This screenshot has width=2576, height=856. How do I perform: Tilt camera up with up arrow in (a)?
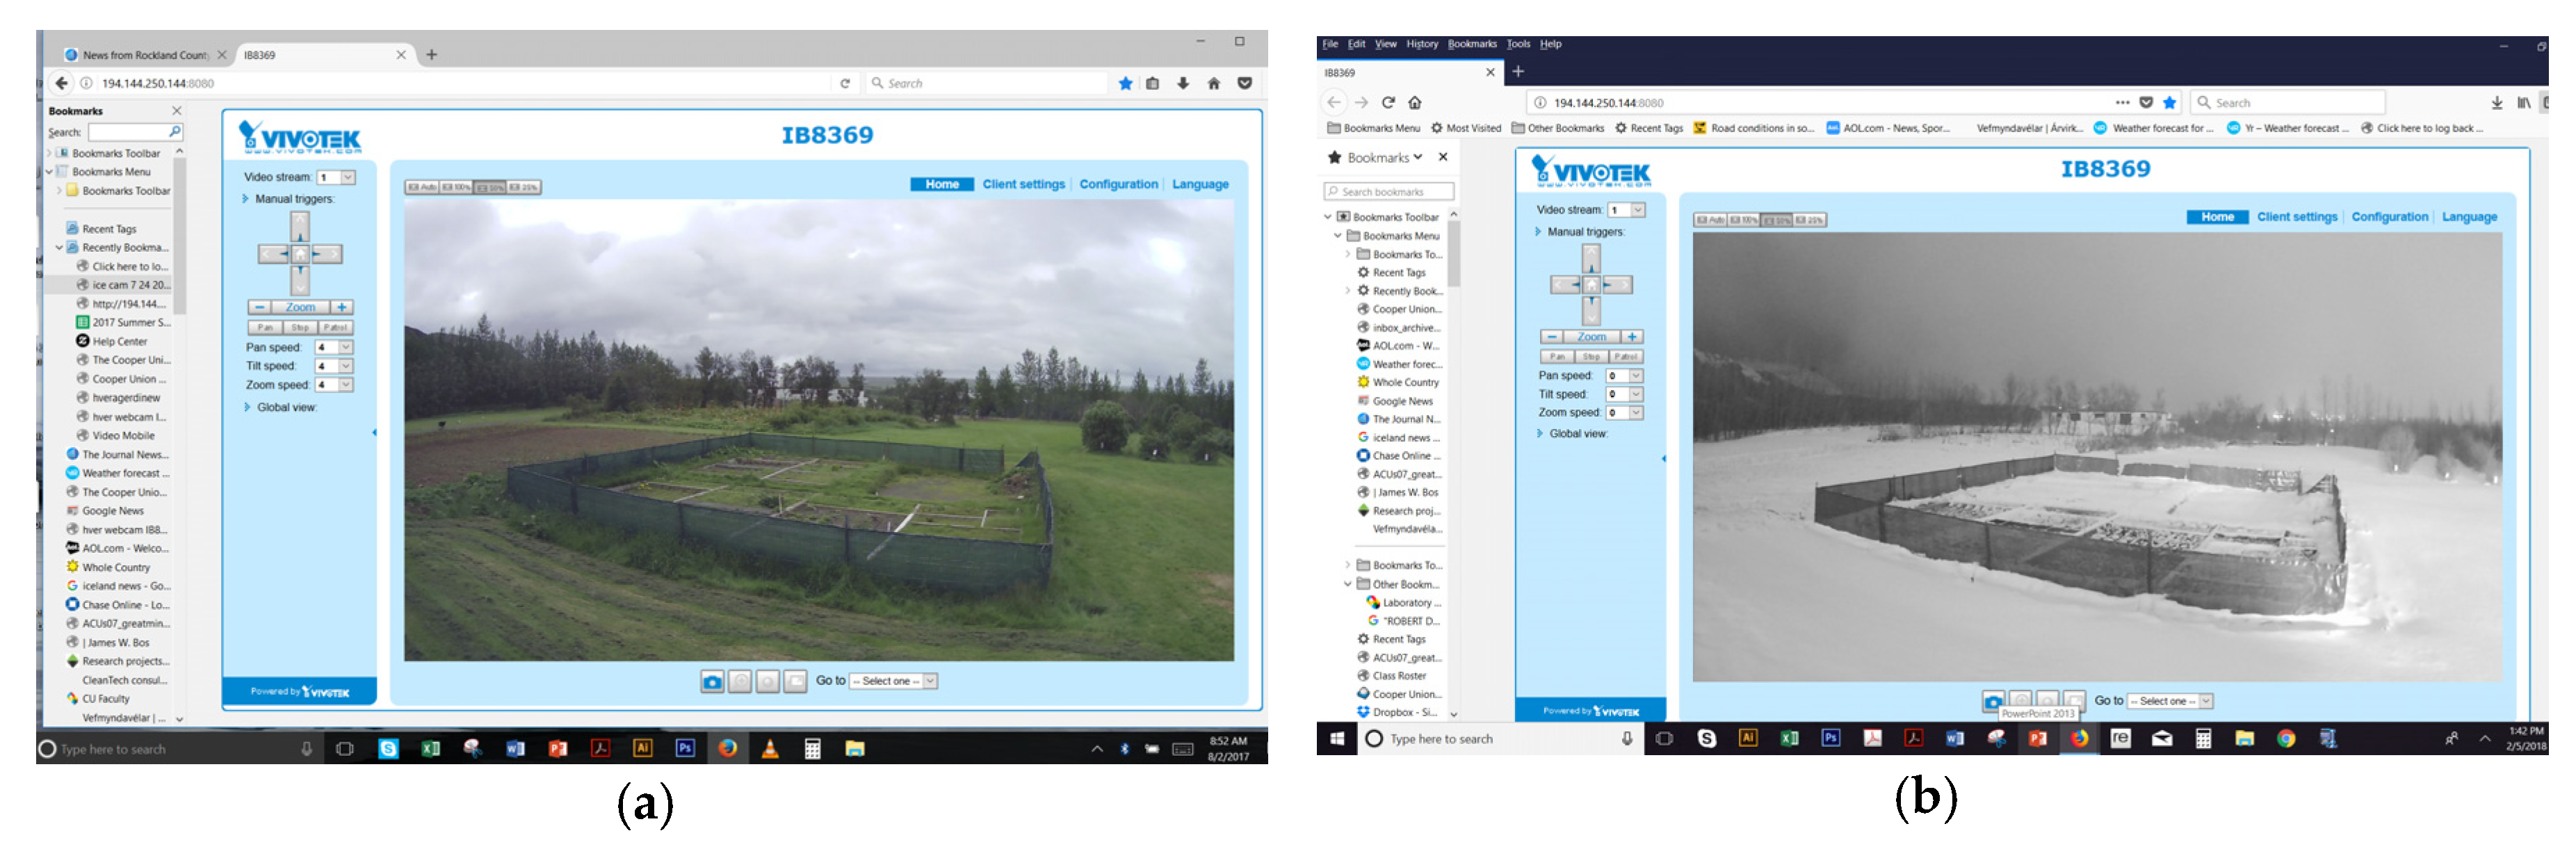tap(300, 226)
